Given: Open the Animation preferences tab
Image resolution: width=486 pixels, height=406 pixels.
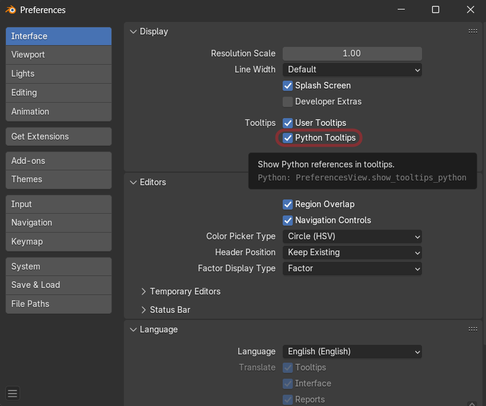Looking at the screenshot, I should point(59,112).
